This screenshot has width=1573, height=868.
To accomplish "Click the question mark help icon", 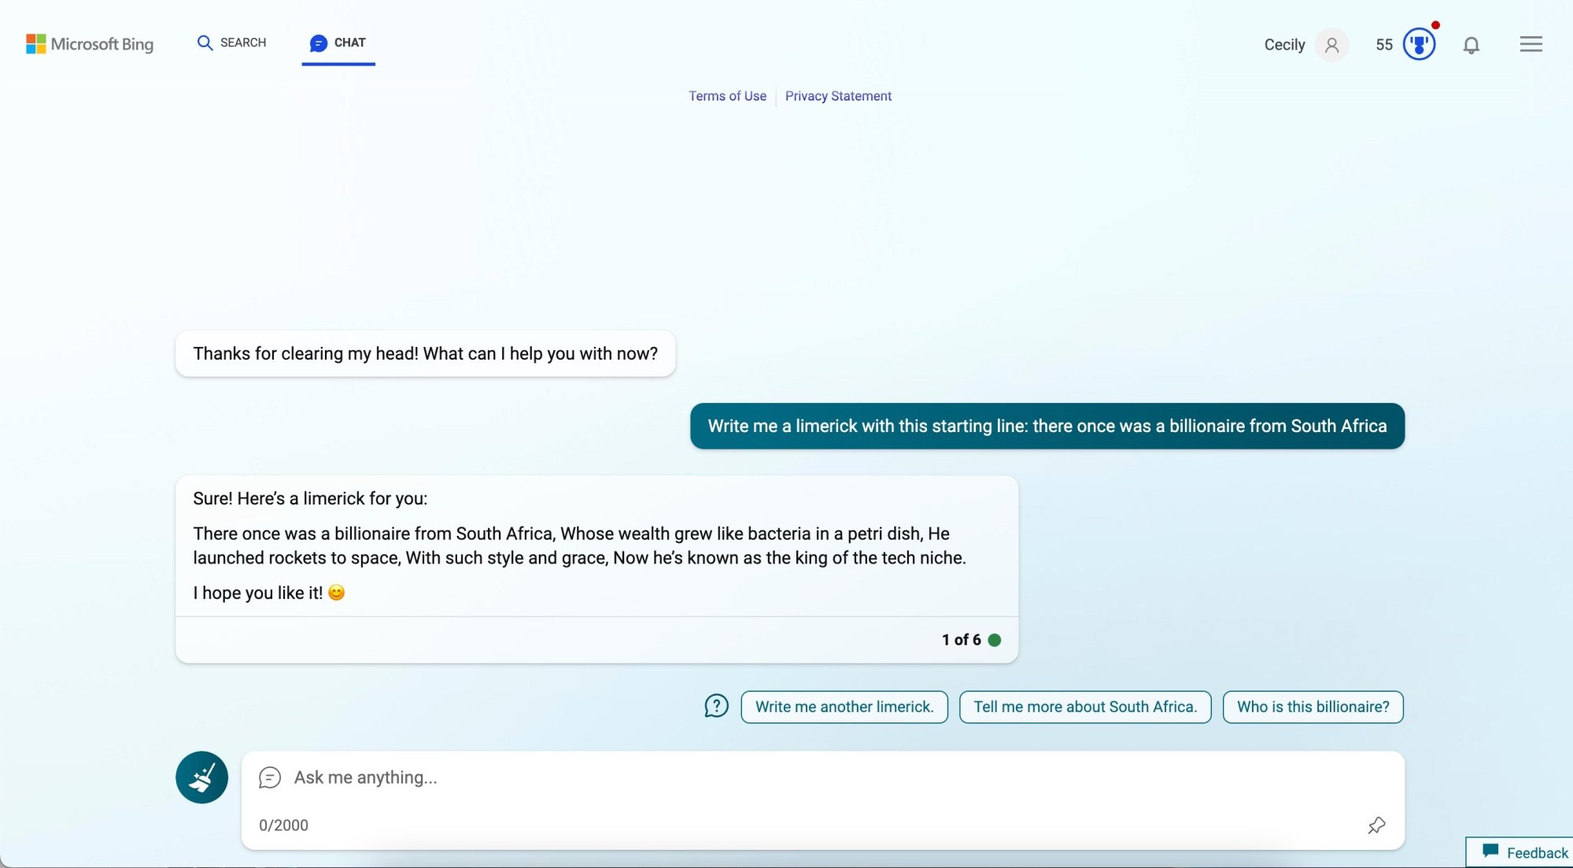I will click(717, 707).
